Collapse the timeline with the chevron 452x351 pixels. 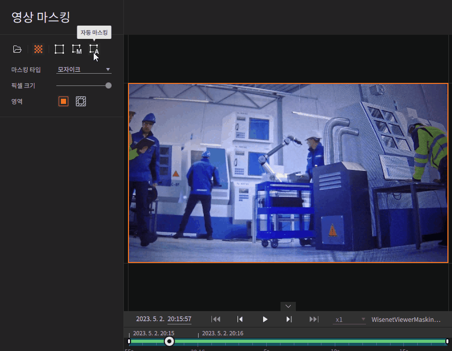pyautogui.click(x=288, y=306)
